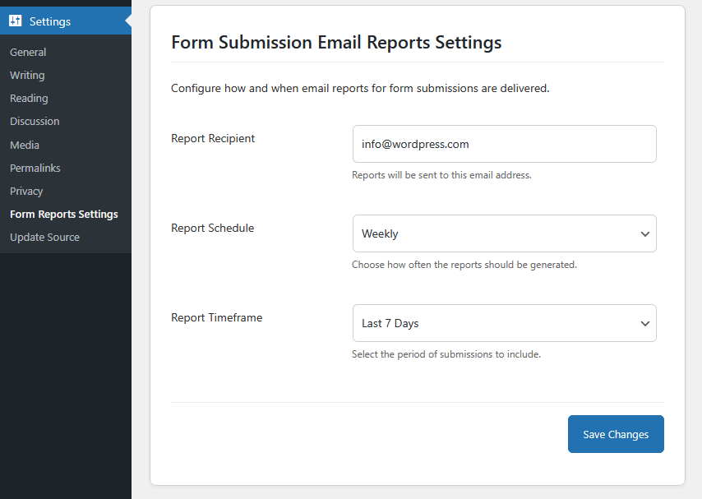The height and width of the screenshot is (499, 702).
Task: Click the Report Recipient email field
Action: pyautogui.click(x=504, y=144)
